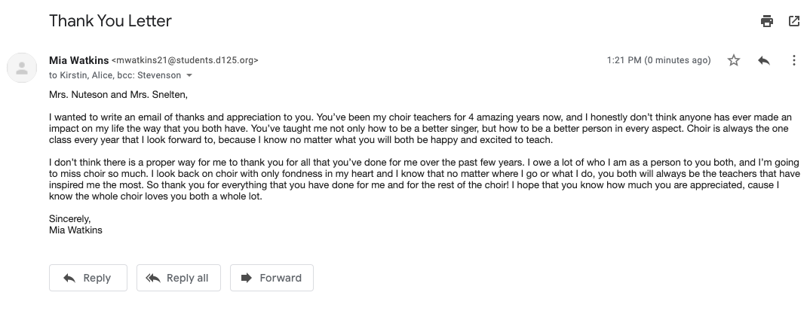Click the mwatkins21@students.d125.org address
The image size is (810, 332).
click(186, 60)
